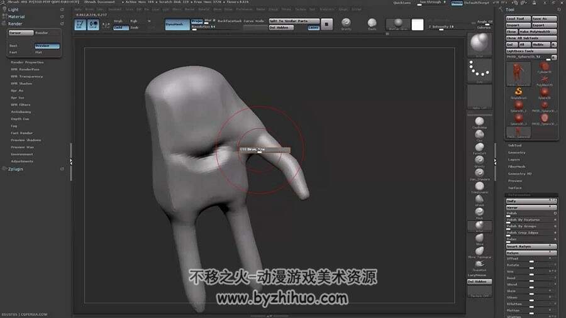Click the Load Tool button
This screenshot has width=566, height=318.
(x=518, y=18)
